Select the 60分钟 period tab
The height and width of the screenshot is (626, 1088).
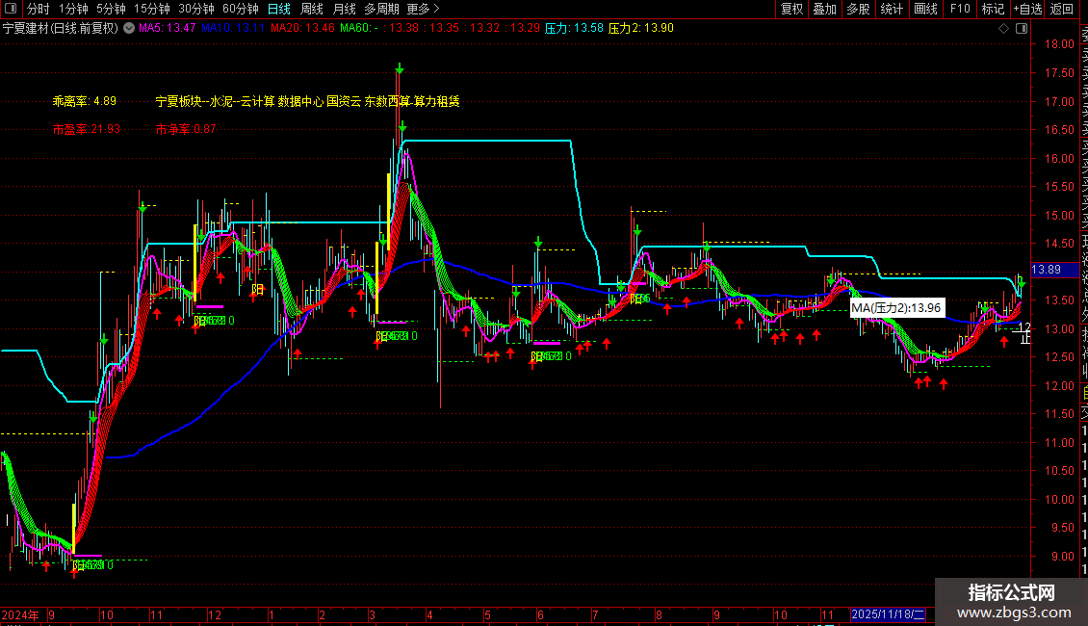(241, 9)
